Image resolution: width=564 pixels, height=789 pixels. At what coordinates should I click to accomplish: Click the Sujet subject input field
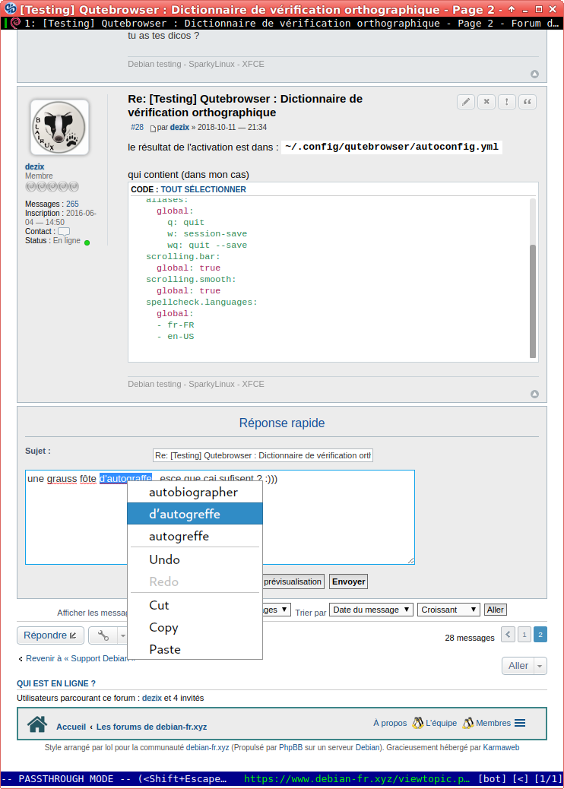tap(263, 455)
